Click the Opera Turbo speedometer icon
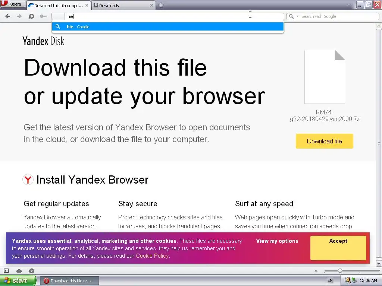Viewport: 382px width, 286px height. tap(31, 271)
